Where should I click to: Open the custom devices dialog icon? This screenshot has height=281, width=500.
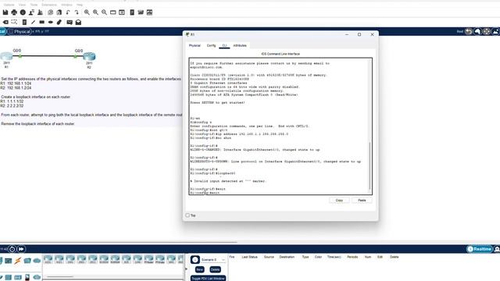122,12
